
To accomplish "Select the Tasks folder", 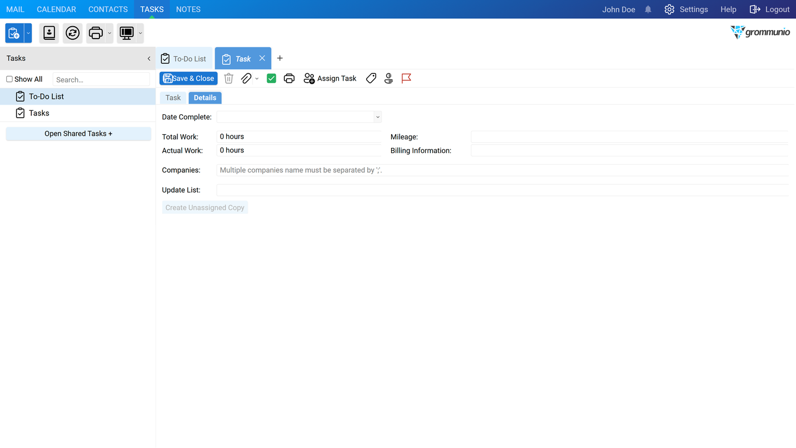I will tap(78, 113).
